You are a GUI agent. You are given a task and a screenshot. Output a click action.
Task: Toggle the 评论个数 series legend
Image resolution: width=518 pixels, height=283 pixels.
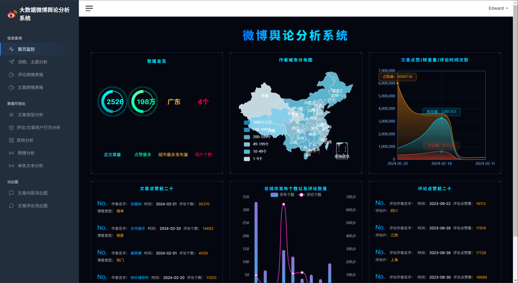tap(310, 194)
